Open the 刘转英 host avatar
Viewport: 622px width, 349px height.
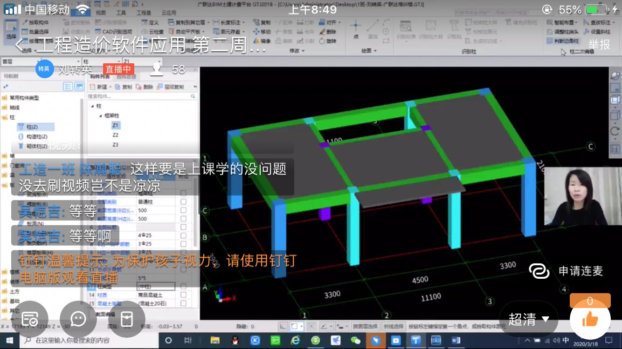pyautogui.click(x=44, y=69)
